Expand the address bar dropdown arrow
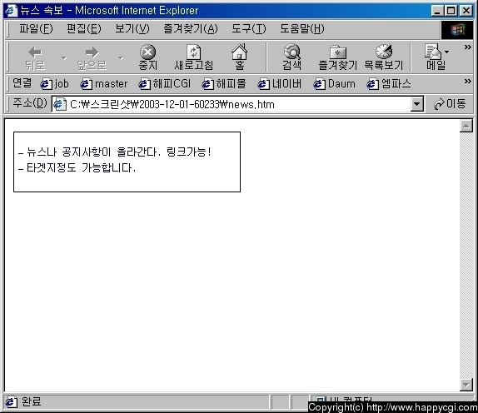This screenshot has width=478, height=413. [x=416, y=104]
